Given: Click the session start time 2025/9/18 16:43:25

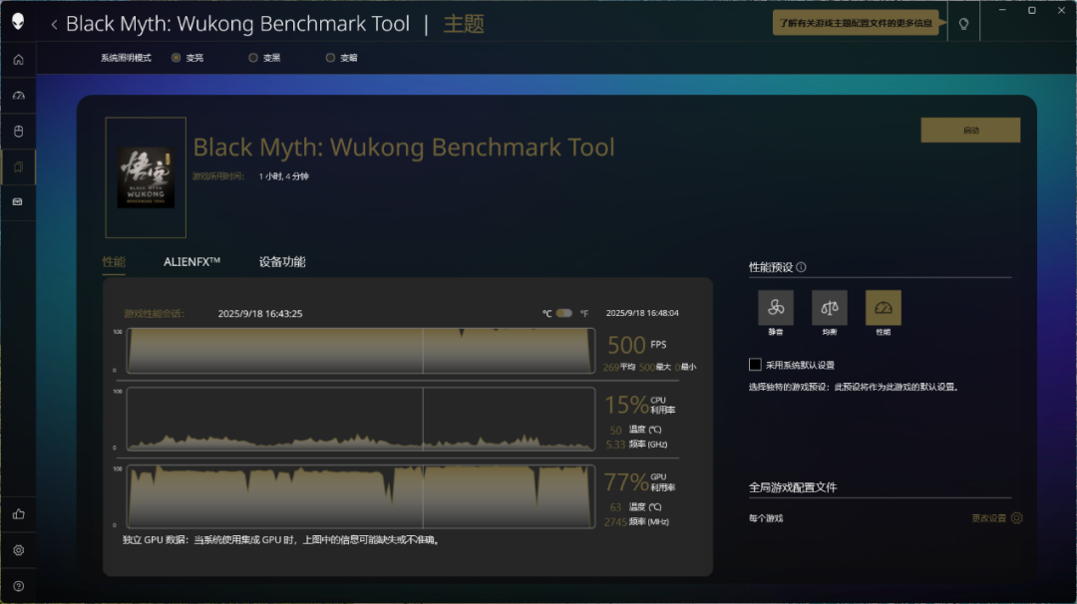Looking at the screenshot, I should pyautogui.click(x=260, y=314).
